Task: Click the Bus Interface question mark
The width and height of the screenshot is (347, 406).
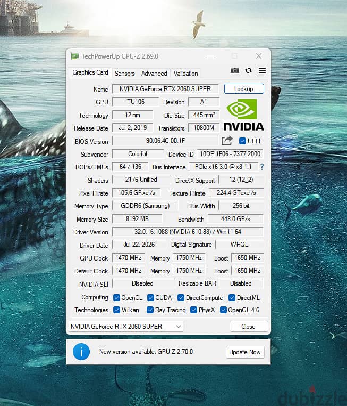Action: 262,167
